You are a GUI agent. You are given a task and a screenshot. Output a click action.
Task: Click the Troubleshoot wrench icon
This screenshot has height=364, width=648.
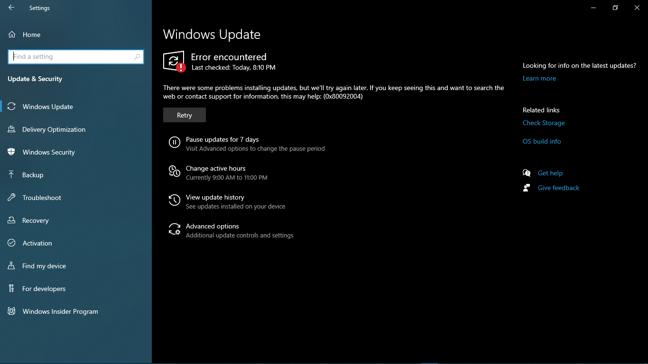12,198
